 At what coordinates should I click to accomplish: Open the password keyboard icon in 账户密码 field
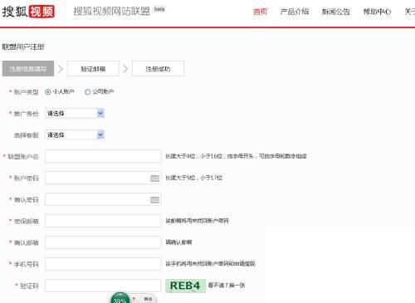154,178
